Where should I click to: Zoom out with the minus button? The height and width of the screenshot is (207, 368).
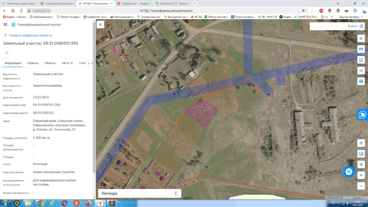tap(361, 186)
